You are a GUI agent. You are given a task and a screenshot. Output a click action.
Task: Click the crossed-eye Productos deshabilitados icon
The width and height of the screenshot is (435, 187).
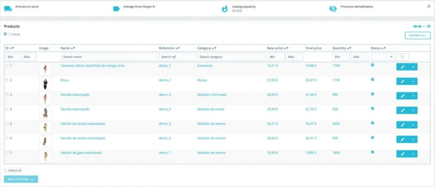tap(333, 9)
